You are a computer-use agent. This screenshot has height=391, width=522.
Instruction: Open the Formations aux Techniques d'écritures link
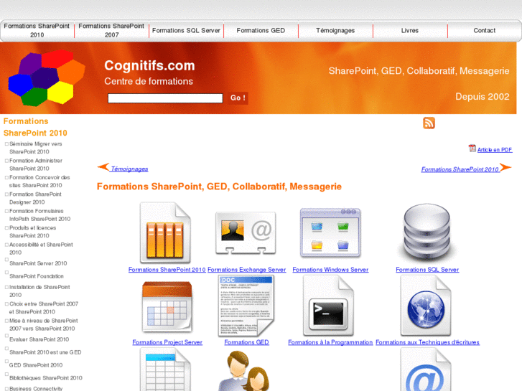[427, 342]
